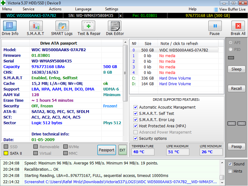Enable the Hints checkbox
This screenshot has width=248, height=186.
pos(230,171)
